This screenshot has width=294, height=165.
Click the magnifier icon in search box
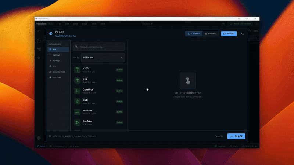click(x=76, y=47)
